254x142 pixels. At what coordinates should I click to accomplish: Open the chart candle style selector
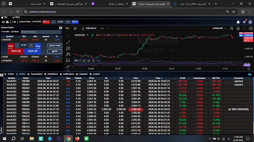(75, 28)
